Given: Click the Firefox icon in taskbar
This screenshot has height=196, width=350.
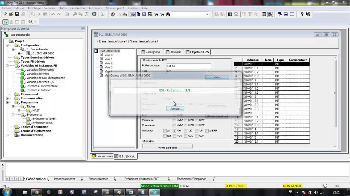Looking at the screenshot, I should click(x=49, y=192).
